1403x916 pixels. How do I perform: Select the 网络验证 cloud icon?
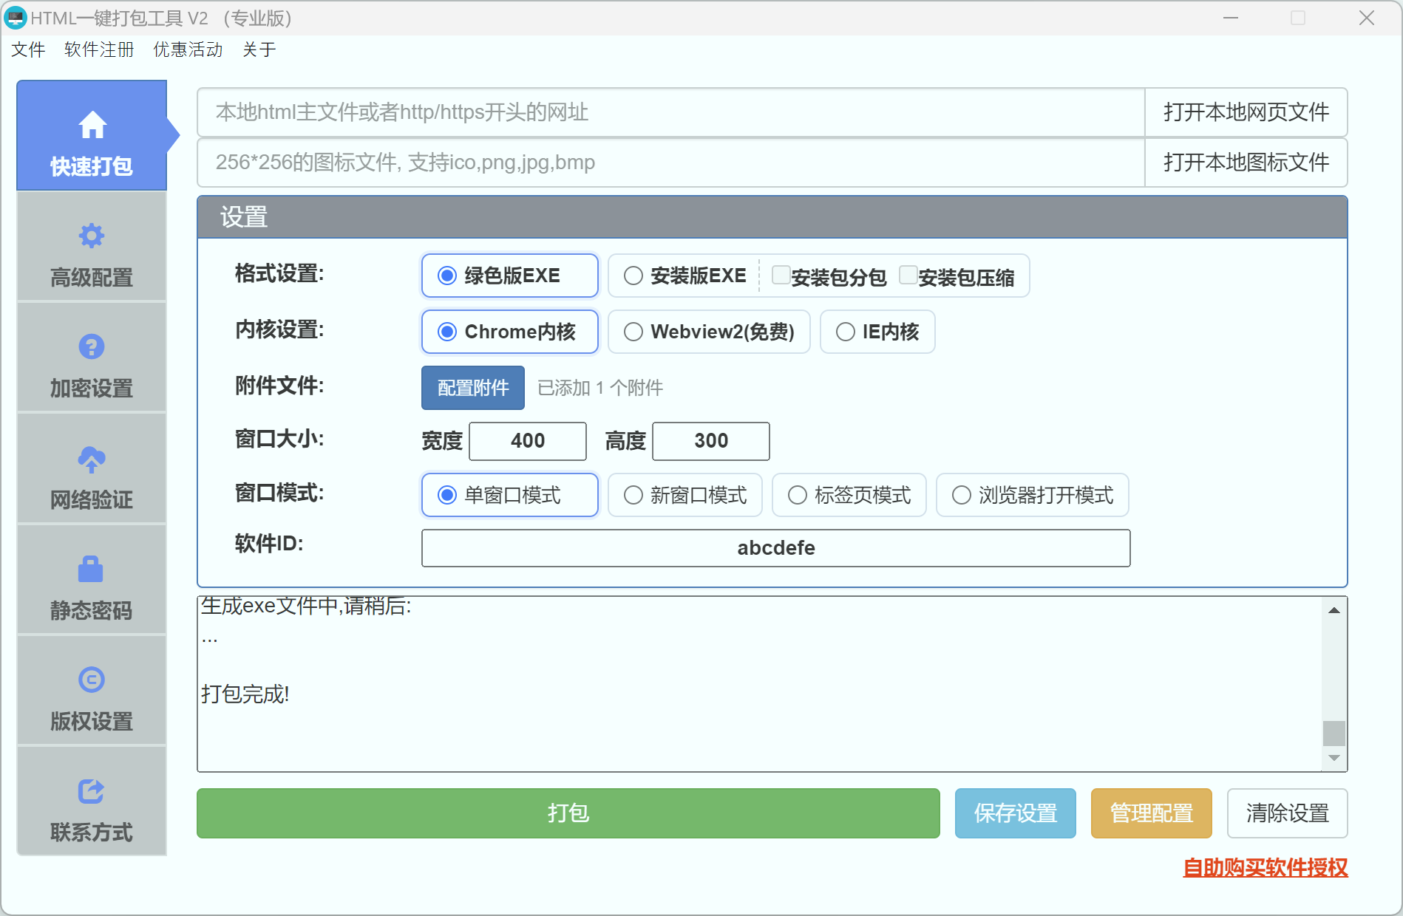point(92,458)
